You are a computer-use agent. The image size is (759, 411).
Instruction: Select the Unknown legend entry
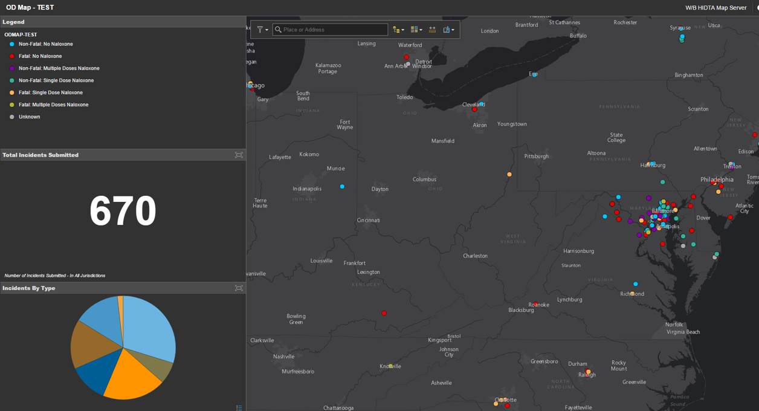pyautogui.click(x=24, y=117)
